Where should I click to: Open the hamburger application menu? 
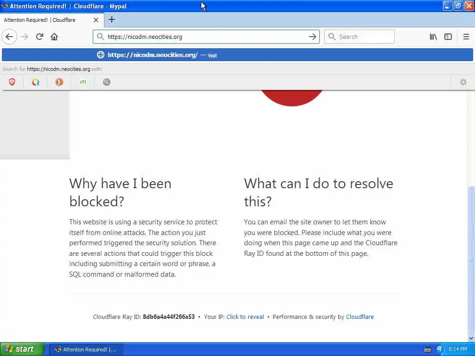[466, 37]
